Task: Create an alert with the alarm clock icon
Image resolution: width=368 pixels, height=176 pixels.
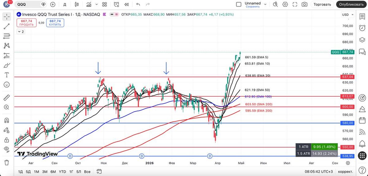Action: point(117,4)
